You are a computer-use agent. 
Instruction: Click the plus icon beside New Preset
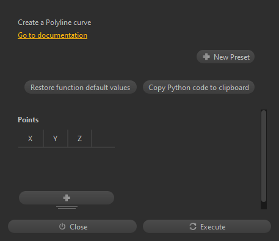tap(206, 57)
